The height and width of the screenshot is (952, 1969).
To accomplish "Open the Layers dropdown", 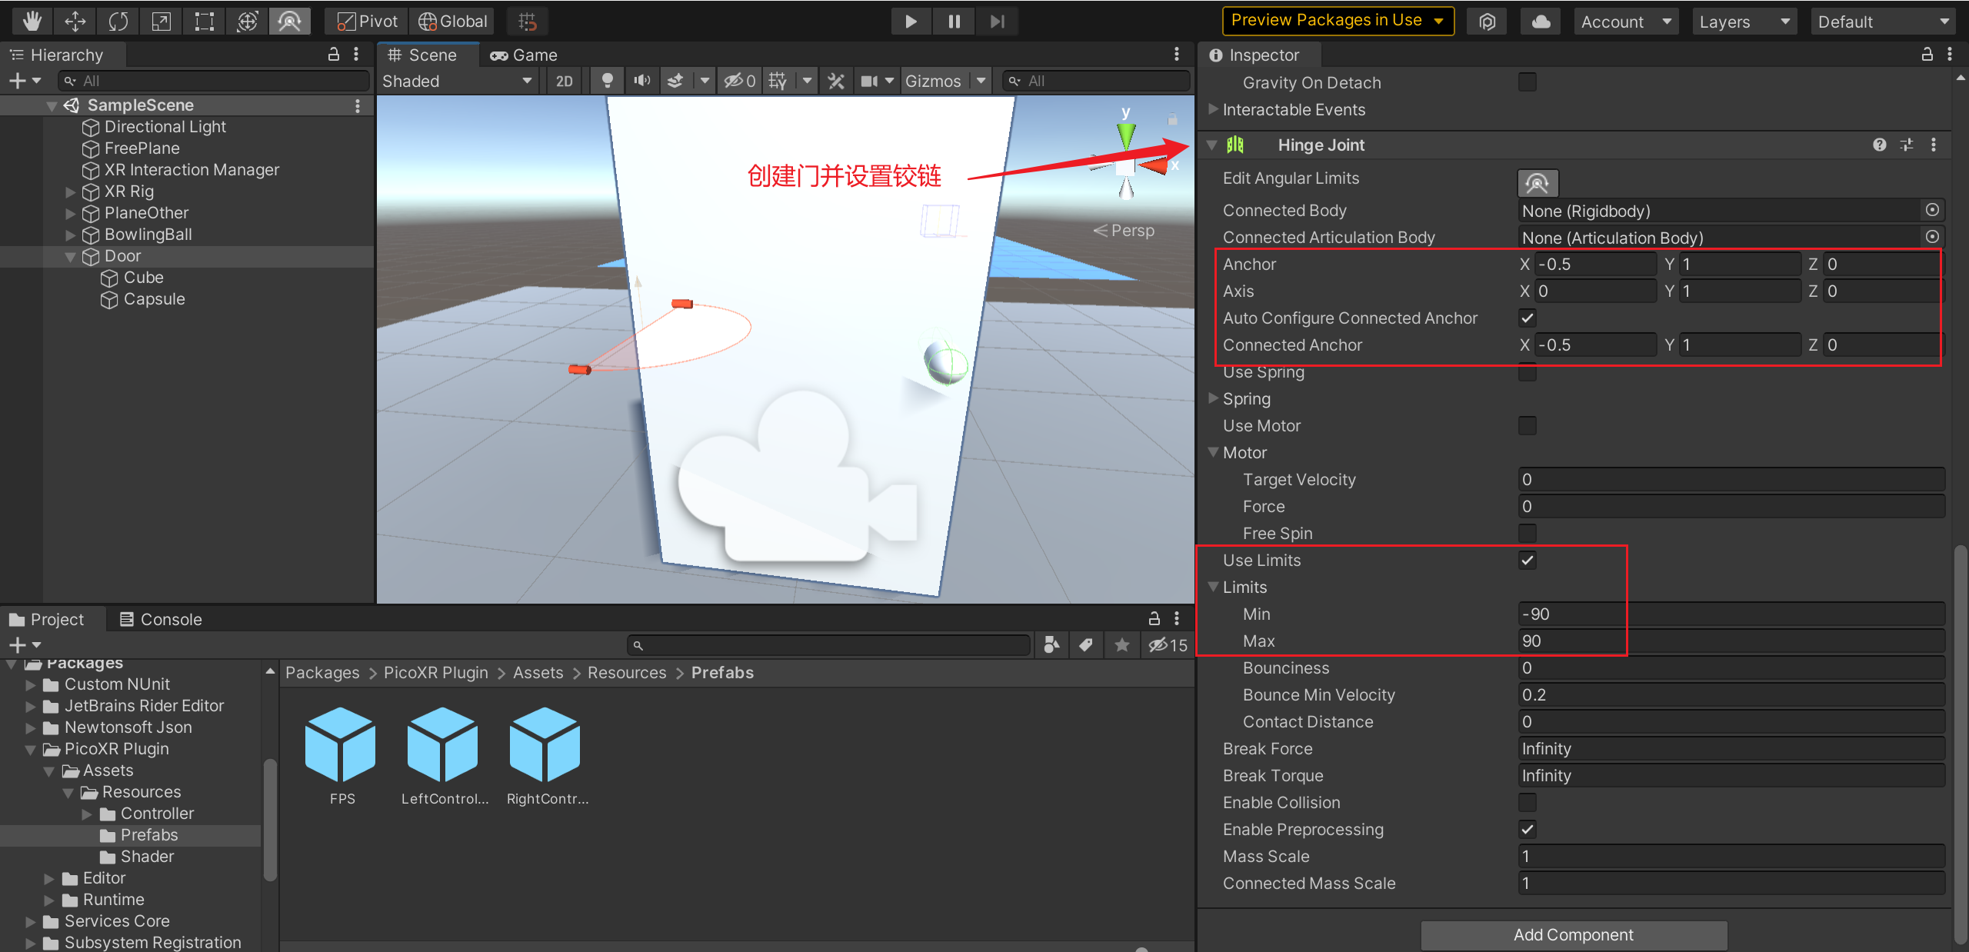I will point(1744,22).
